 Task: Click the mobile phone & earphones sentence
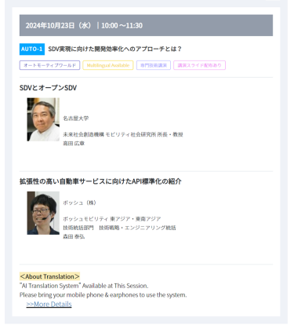[x=103, y=295]
